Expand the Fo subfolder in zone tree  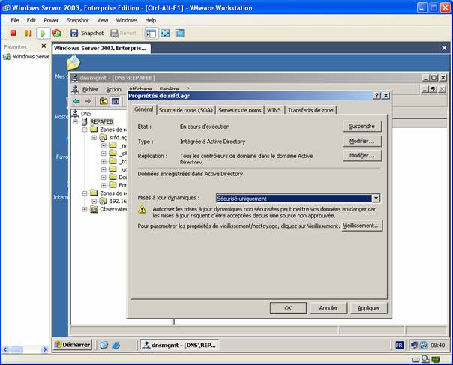click(103, 185)
